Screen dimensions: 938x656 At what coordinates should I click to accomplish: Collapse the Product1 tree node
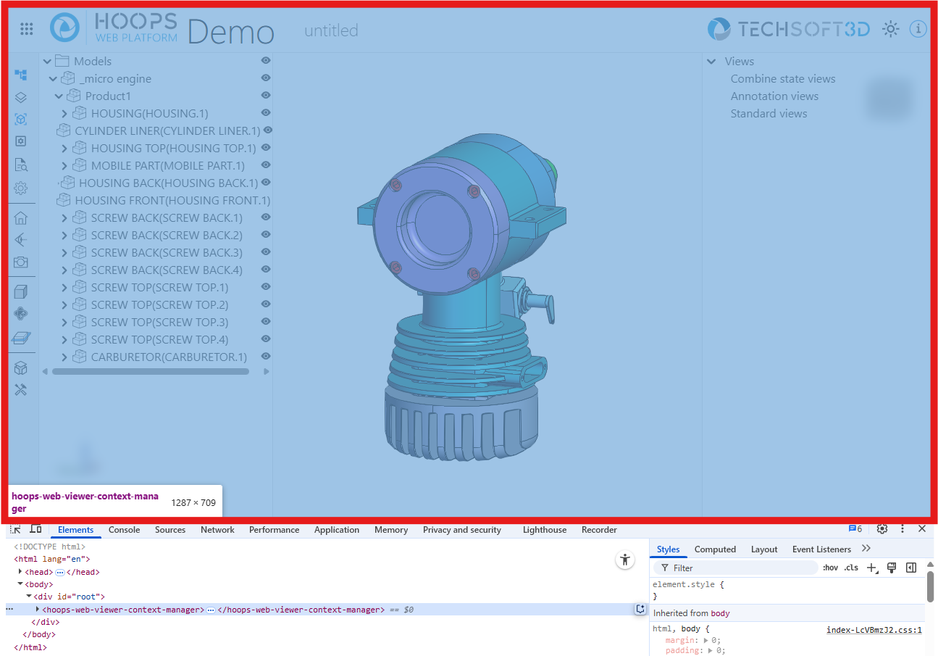point(59,96)
